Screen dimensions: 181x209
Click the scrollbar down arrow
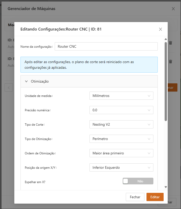[166, 187]
